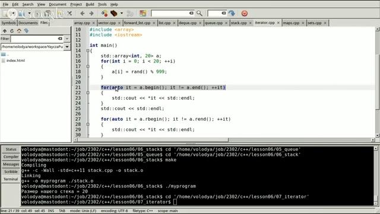Show the Scribble tab
Screen dimensions: 380x214
(x=11, y=172)
